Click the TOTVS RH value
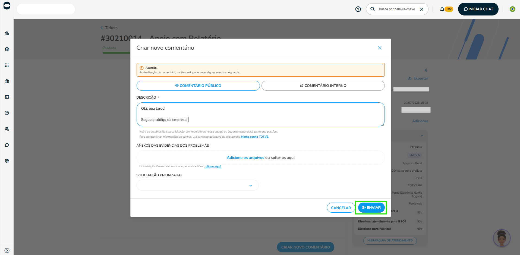 tap(415, 185)
